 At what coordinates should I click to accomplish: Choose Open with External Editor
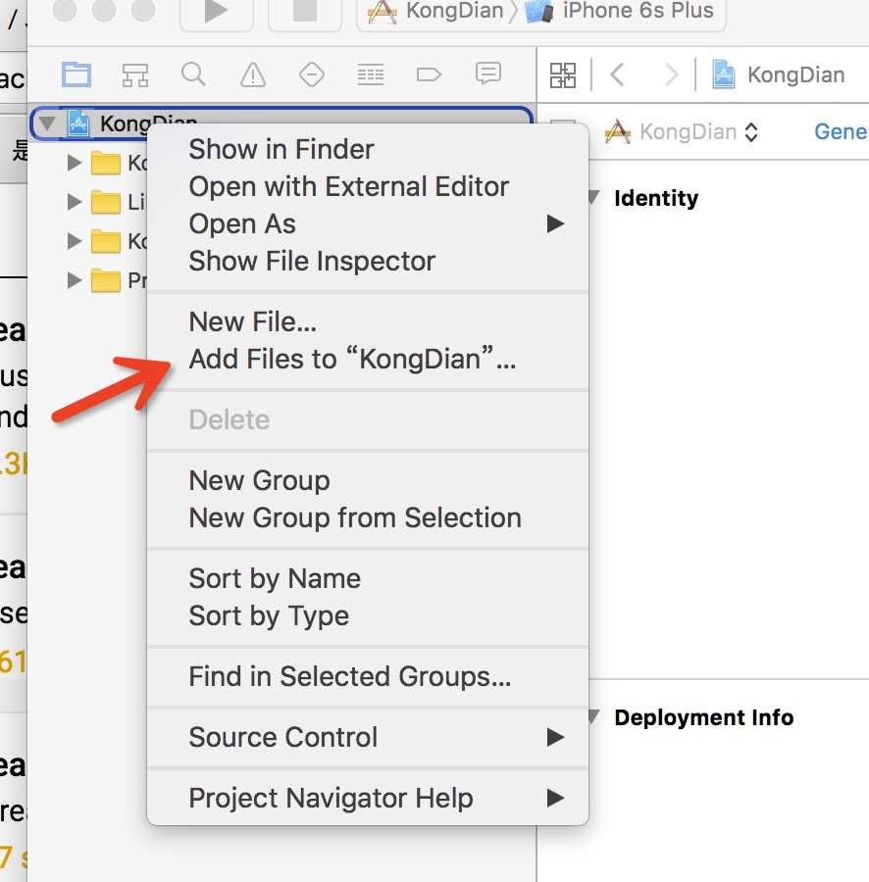[x=368, y=187]
